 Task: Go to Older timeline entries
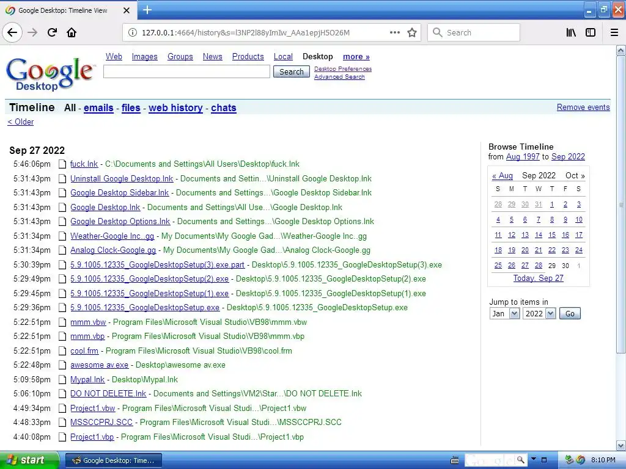20,122
